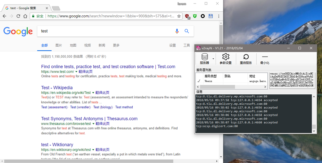Screen dimensions: 322x163
Task: Select the 地图 maps tab
Action: point(73,45)
